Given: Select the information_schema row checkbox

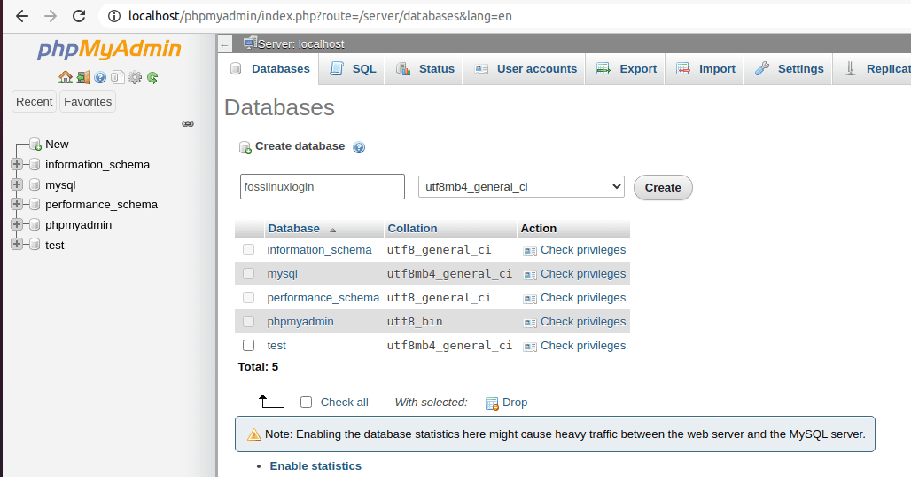Looking at the screenshot, I should click(249, 250).
